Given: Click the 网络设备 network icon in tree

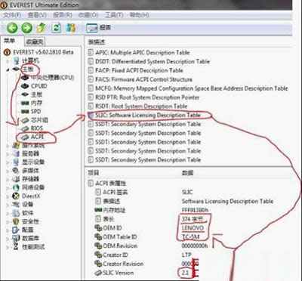Looking at the screenshot, I should click(16, 187).
